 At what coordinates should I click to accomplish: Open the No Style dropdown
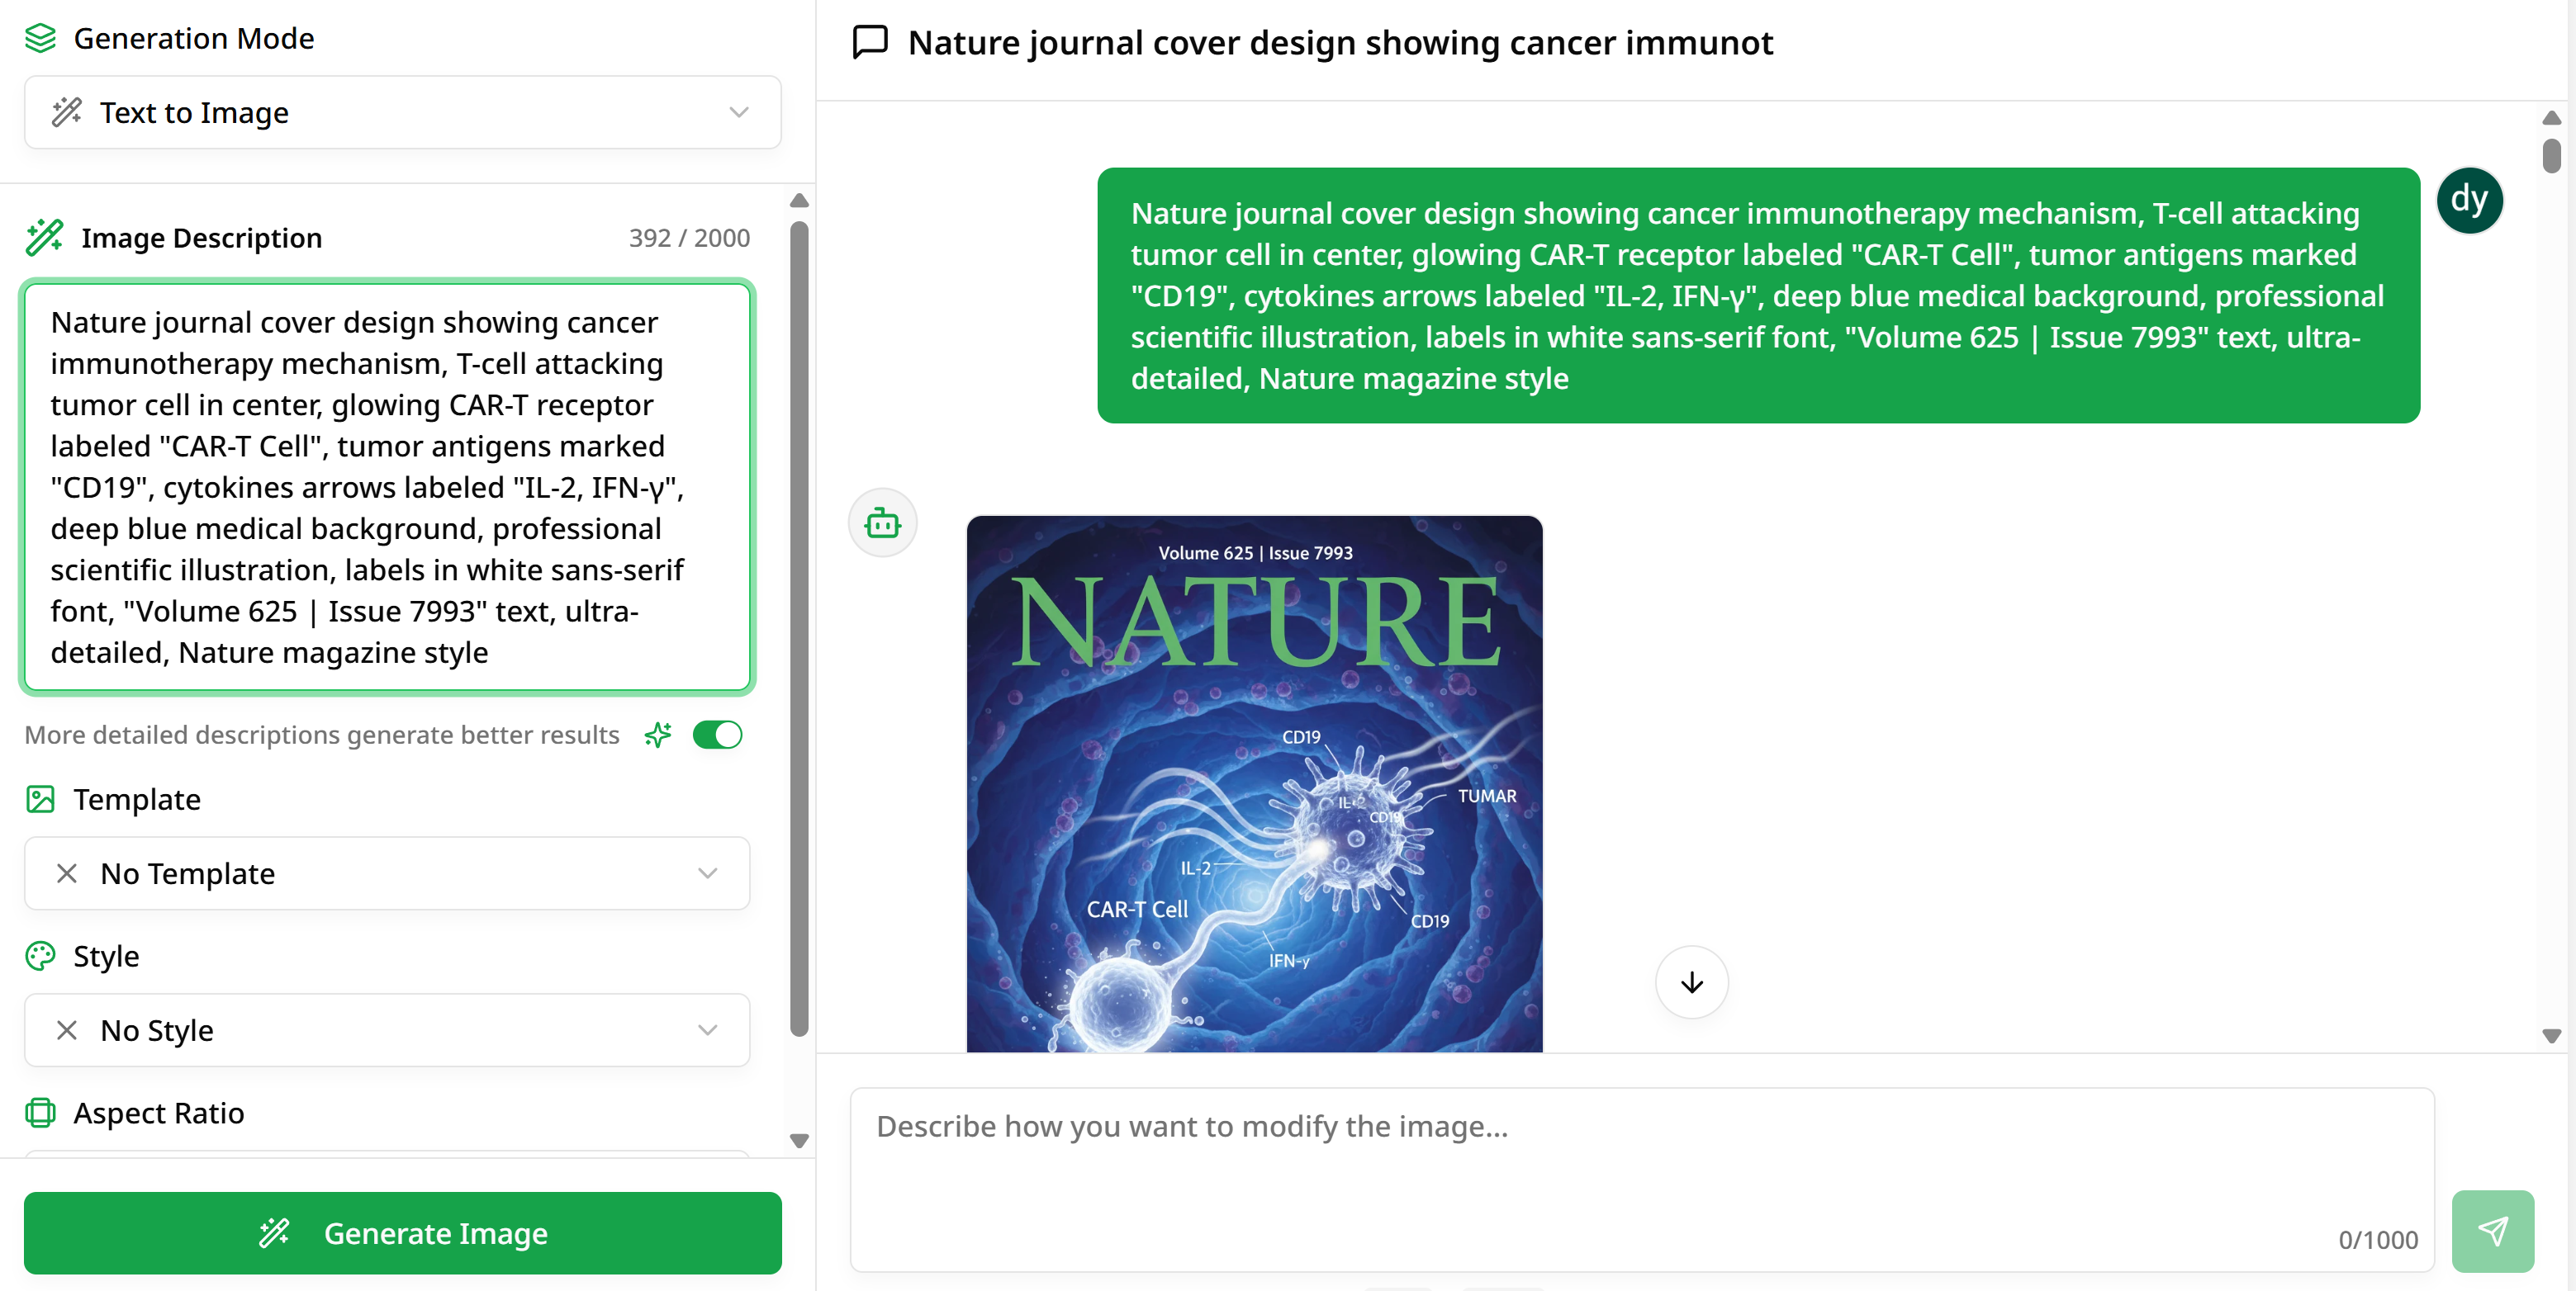click(x=387, y=1030)
